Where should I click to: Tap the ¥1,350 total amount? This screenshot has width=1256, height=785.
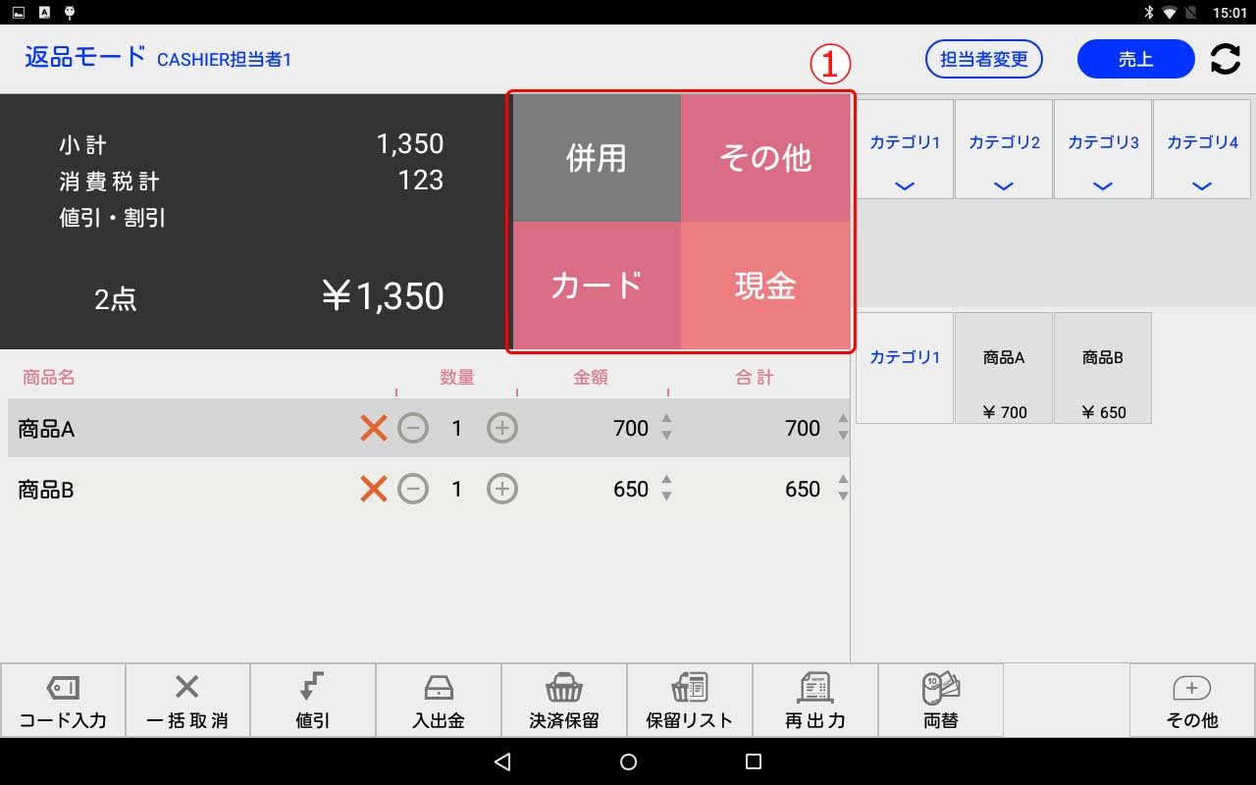(x=384, y=296)
